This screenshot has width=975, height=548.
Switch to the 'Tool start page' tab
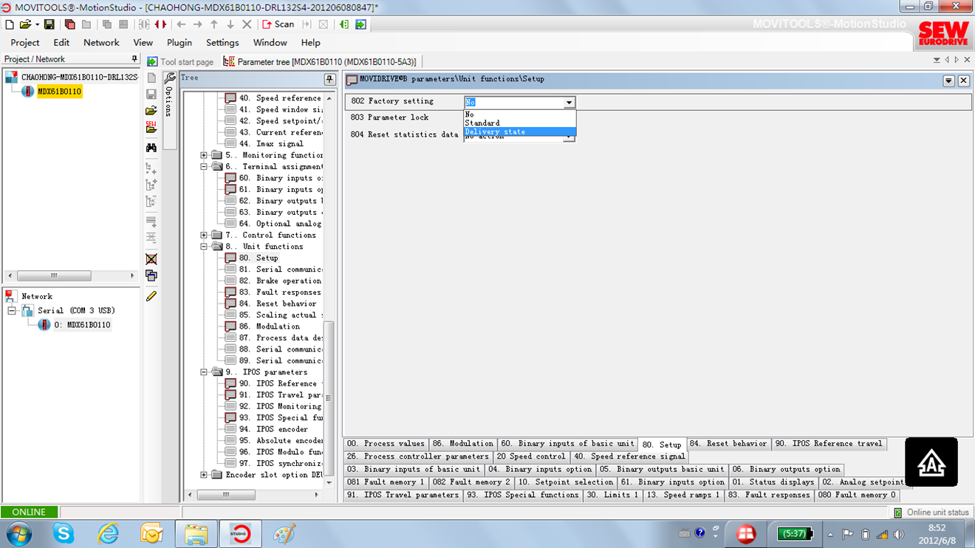pyautogui.click(x=181, y=62)
